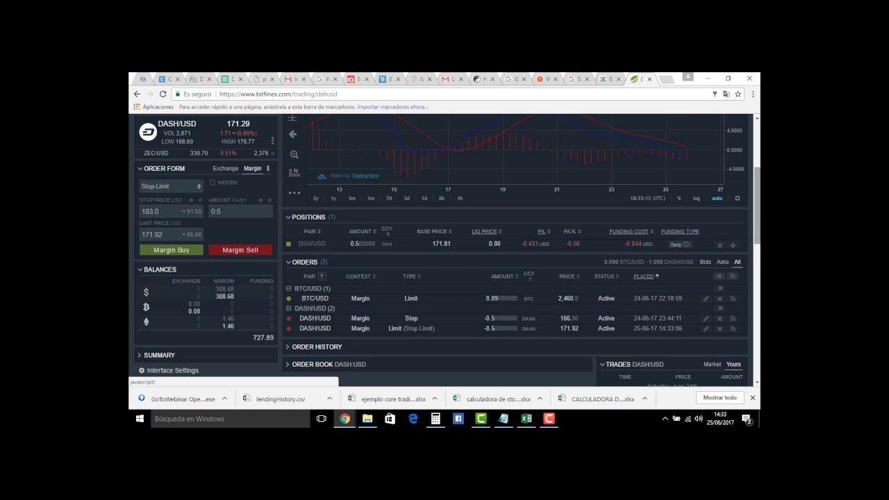This screenshot has width=889, height=500.
Task: Filter orders by Bids
Action: coord(706,262)
